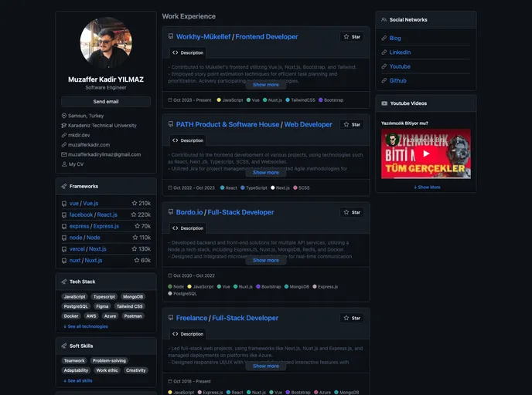
Task: Open the Blog social link
Action: click(x=395, y=39)
